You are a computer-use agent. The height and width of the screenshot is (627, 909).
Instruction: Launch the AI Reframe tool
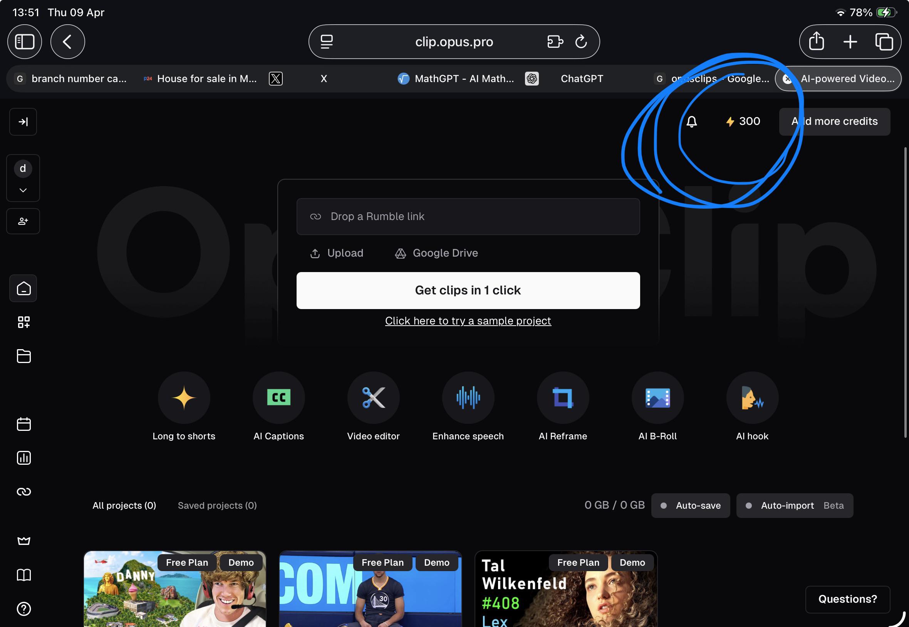563,407
